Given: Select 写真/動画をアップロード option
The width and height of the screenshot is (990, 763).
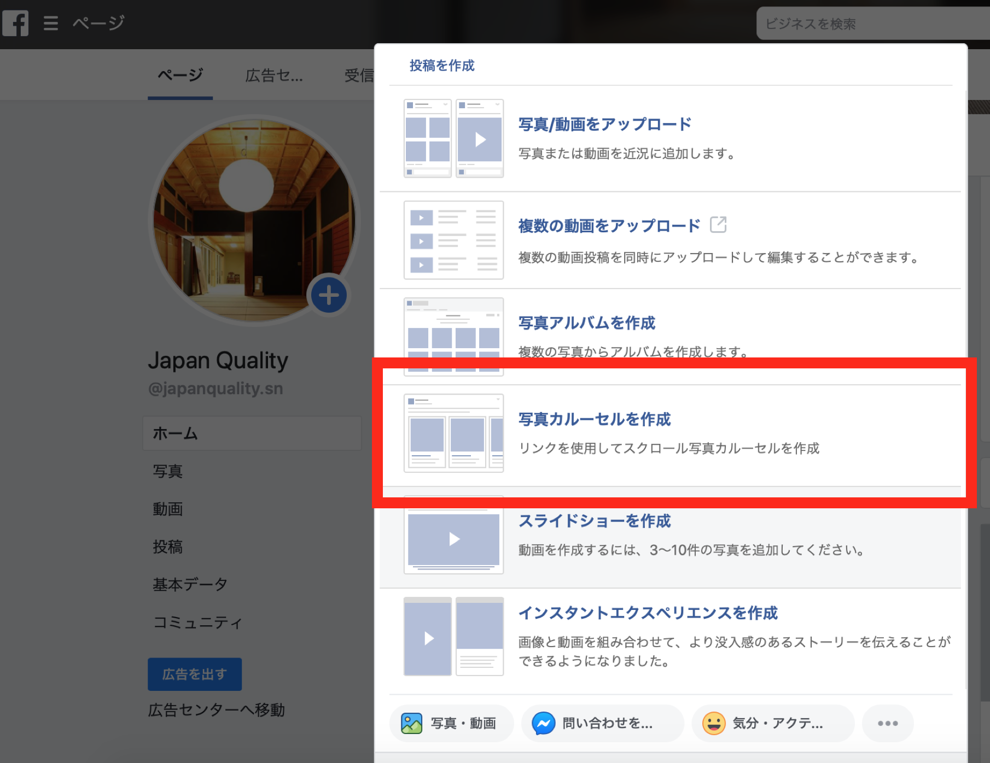Looking at the screenshot, I should coord(604,125).
